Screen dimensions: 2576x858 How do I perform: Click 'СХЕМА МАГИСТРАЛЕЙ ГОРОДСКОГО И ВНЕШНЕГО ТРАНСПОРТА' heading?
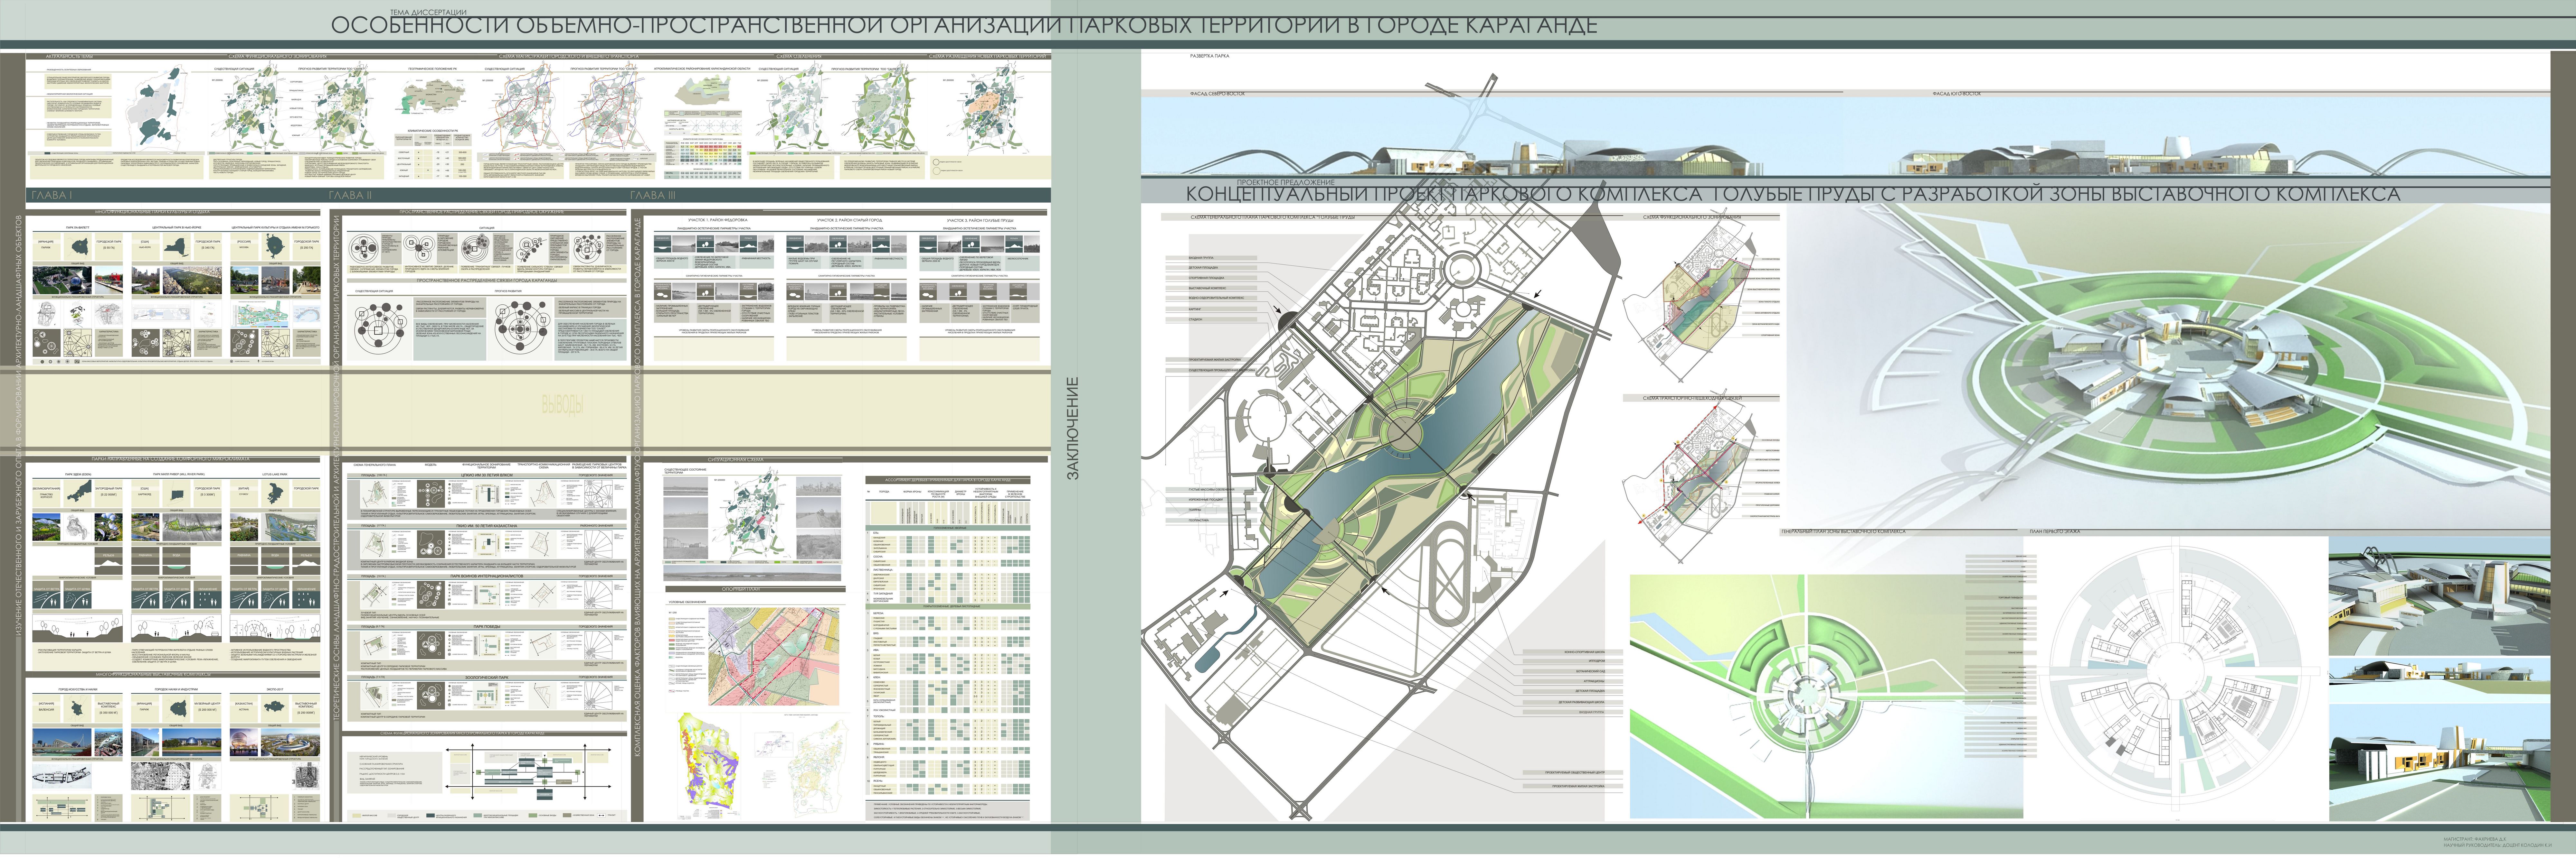[x=569, y=57]
